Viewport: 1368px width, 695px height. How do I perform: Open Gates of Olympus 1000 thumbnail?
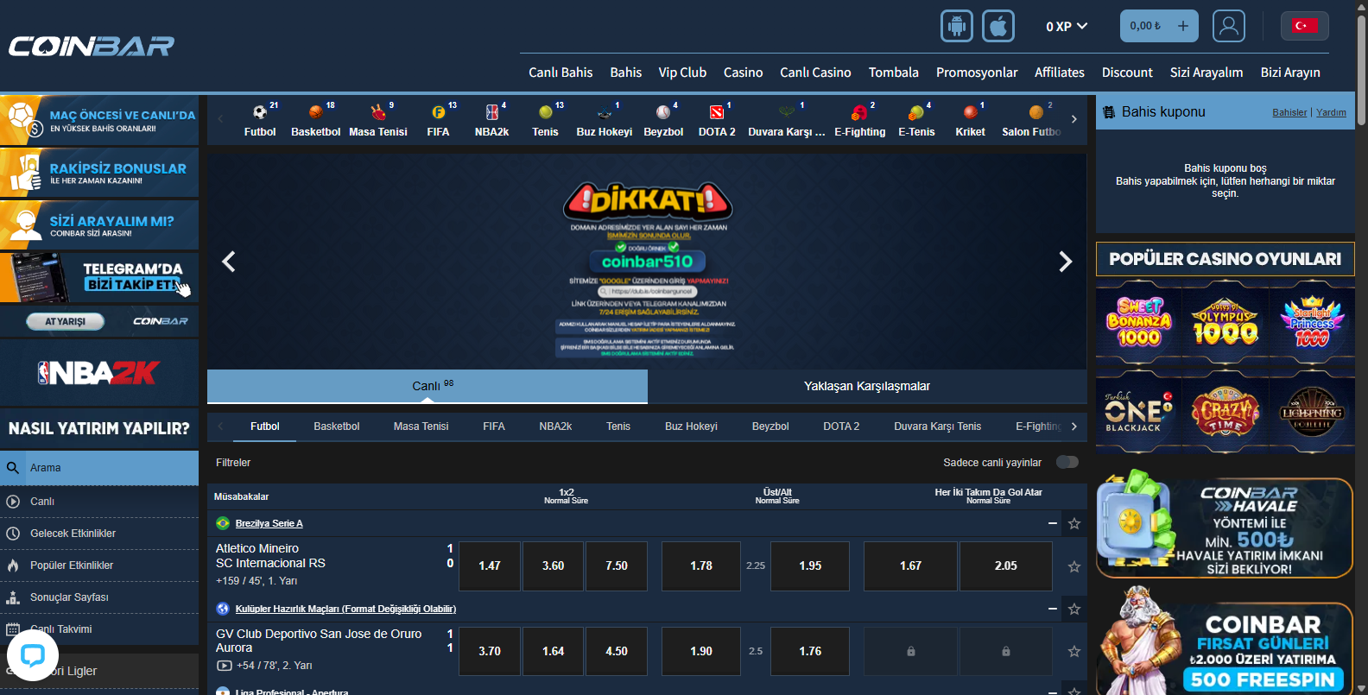tap(1225, 322)
